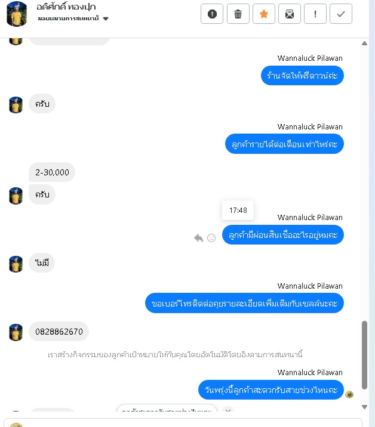The height and width of the screenshot is (427, 375).
Task: Dismiss the suggested reply with X icon
Action: pos(228,410)
